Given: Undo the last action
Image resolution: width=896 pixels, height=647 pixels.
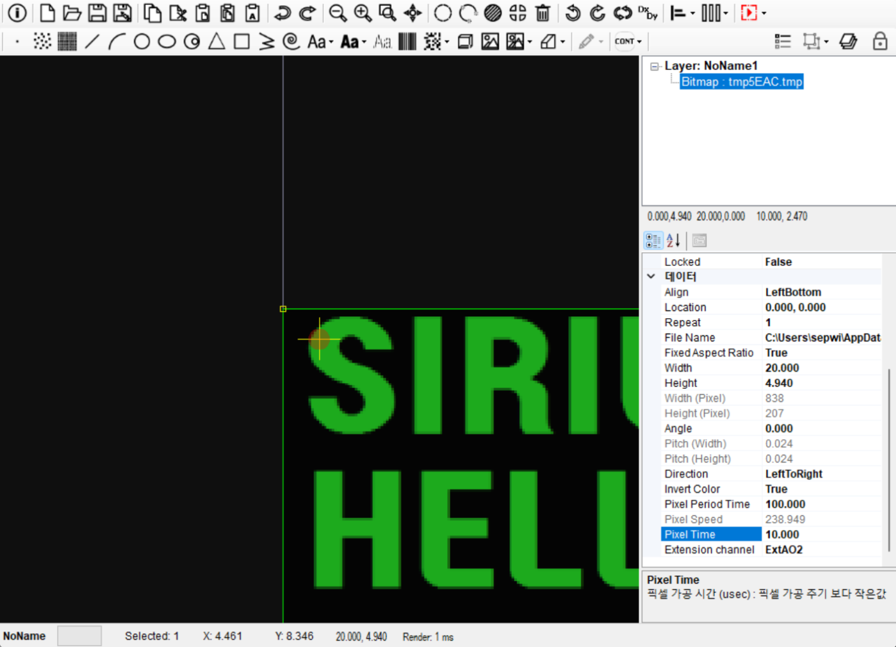Looking at the screenshot, I should pyautogui.click(x=282, y=13).
